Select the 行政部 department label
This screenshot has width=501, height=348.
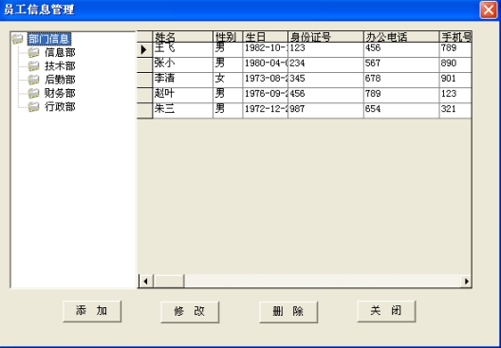60,106
